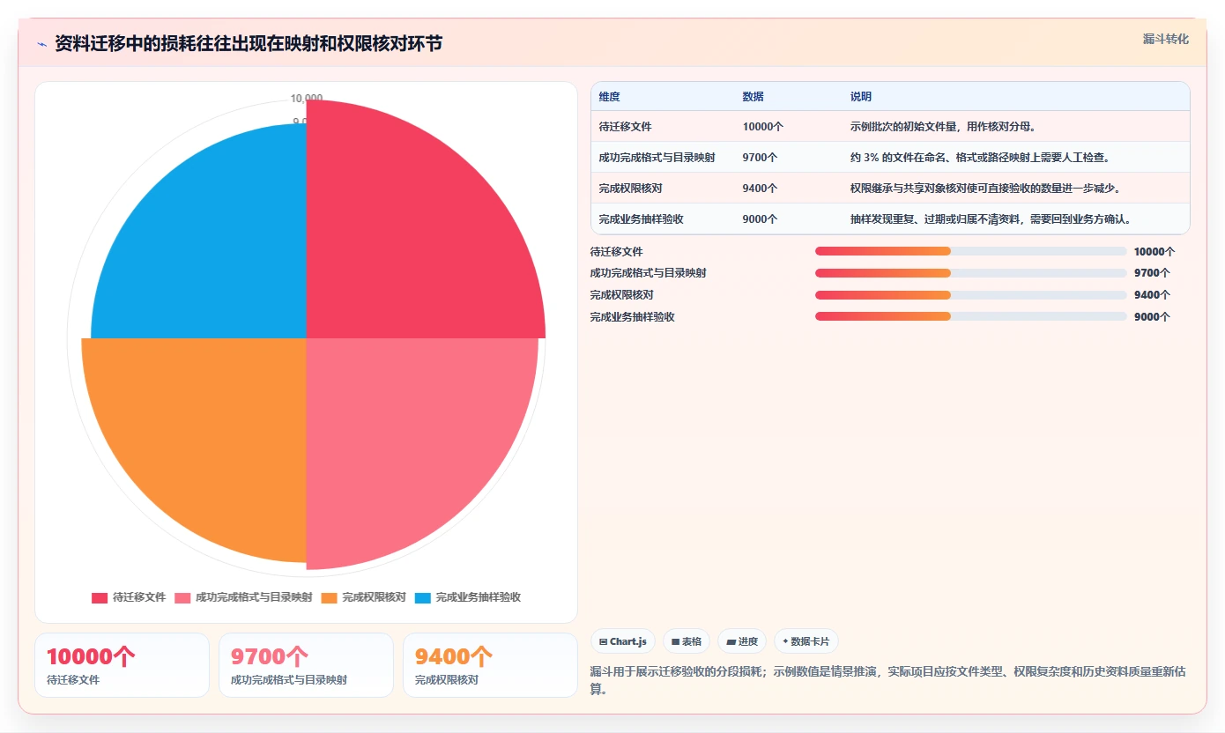Click the 漏斗转化 label in the header

[x=1166, y=39]
